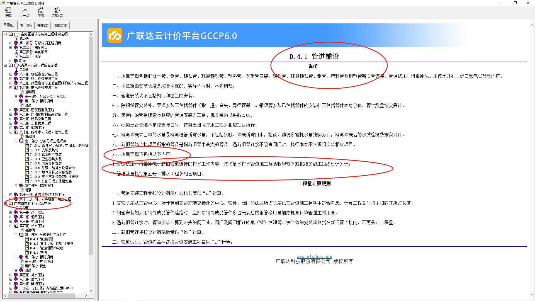535x301 pixels.
Task: Expand the 第五册 建筑智能化工程 node
Action: (x=11, y=110)
